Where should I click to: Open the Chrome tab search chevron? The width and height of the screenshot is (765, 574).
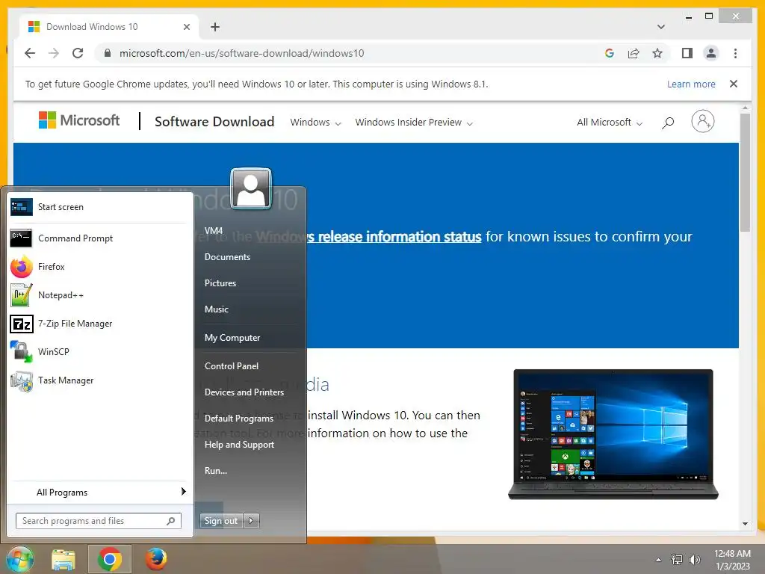pos(660,27)
